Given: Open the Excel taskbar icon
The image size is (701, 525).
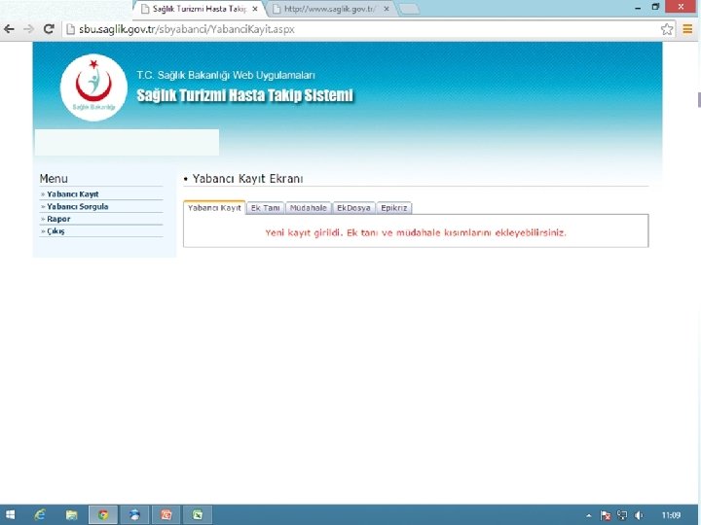Looking at the screenshot, I should coord(198,514).
